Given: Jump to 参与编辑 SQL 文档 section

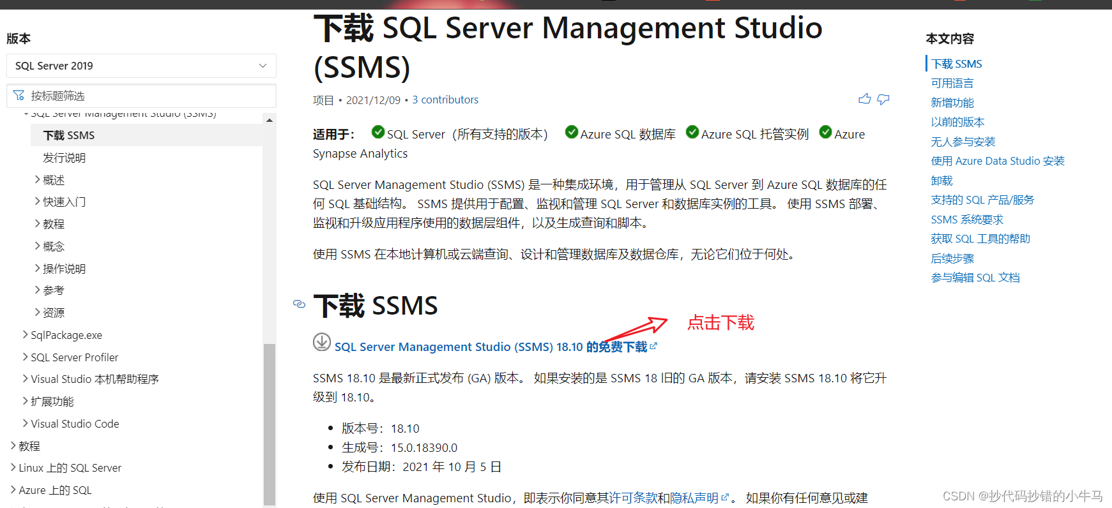Looking at the screenshot, I should coord(975,278).
